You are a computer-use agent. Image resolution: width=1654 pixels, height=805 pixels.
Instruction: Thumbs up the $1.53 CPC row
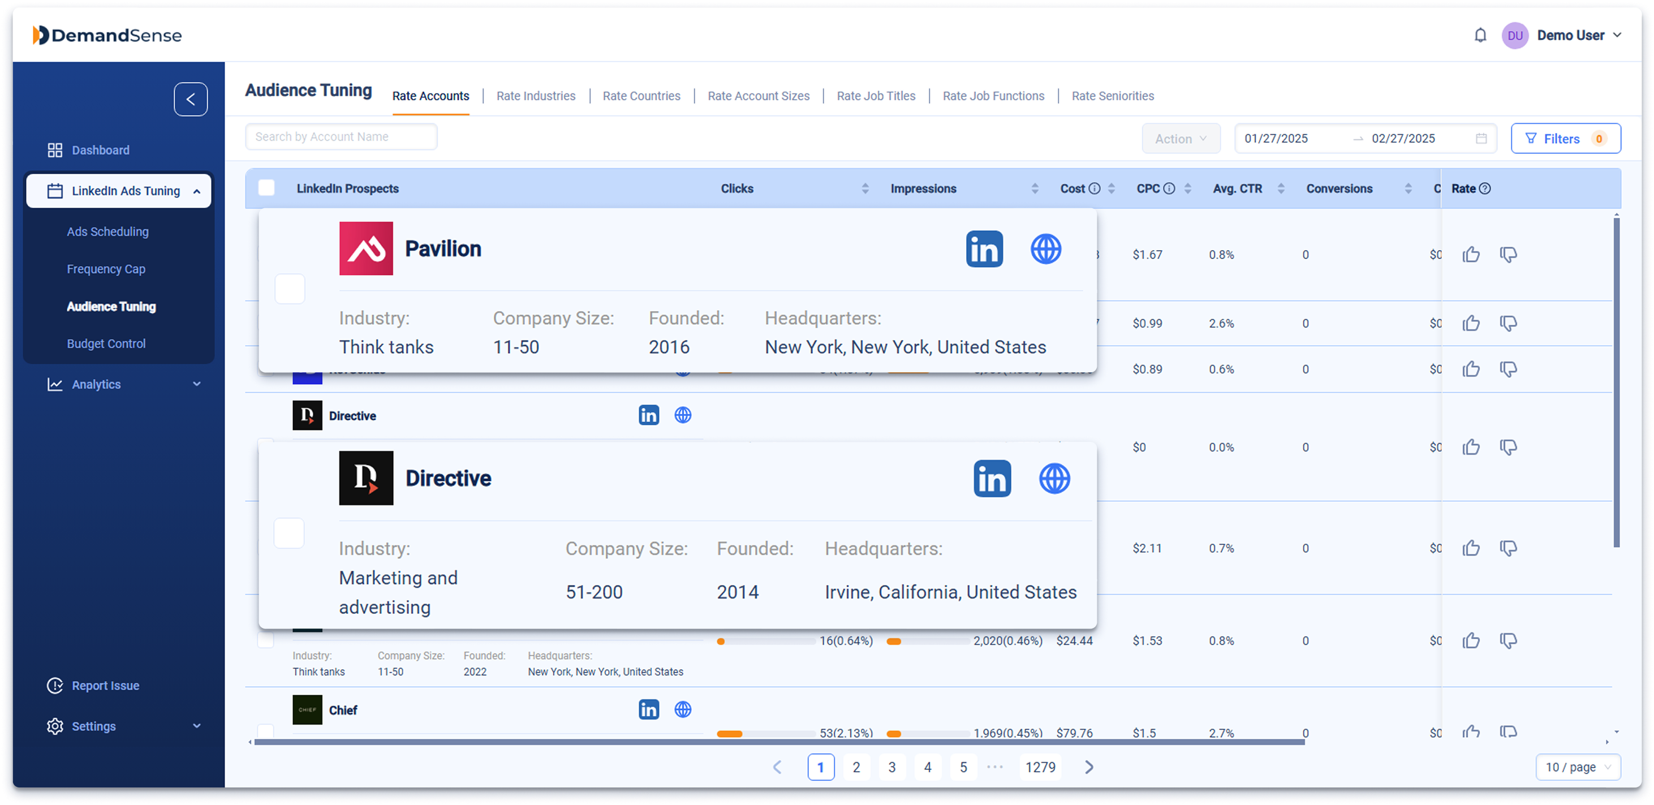coord(1471,642)
